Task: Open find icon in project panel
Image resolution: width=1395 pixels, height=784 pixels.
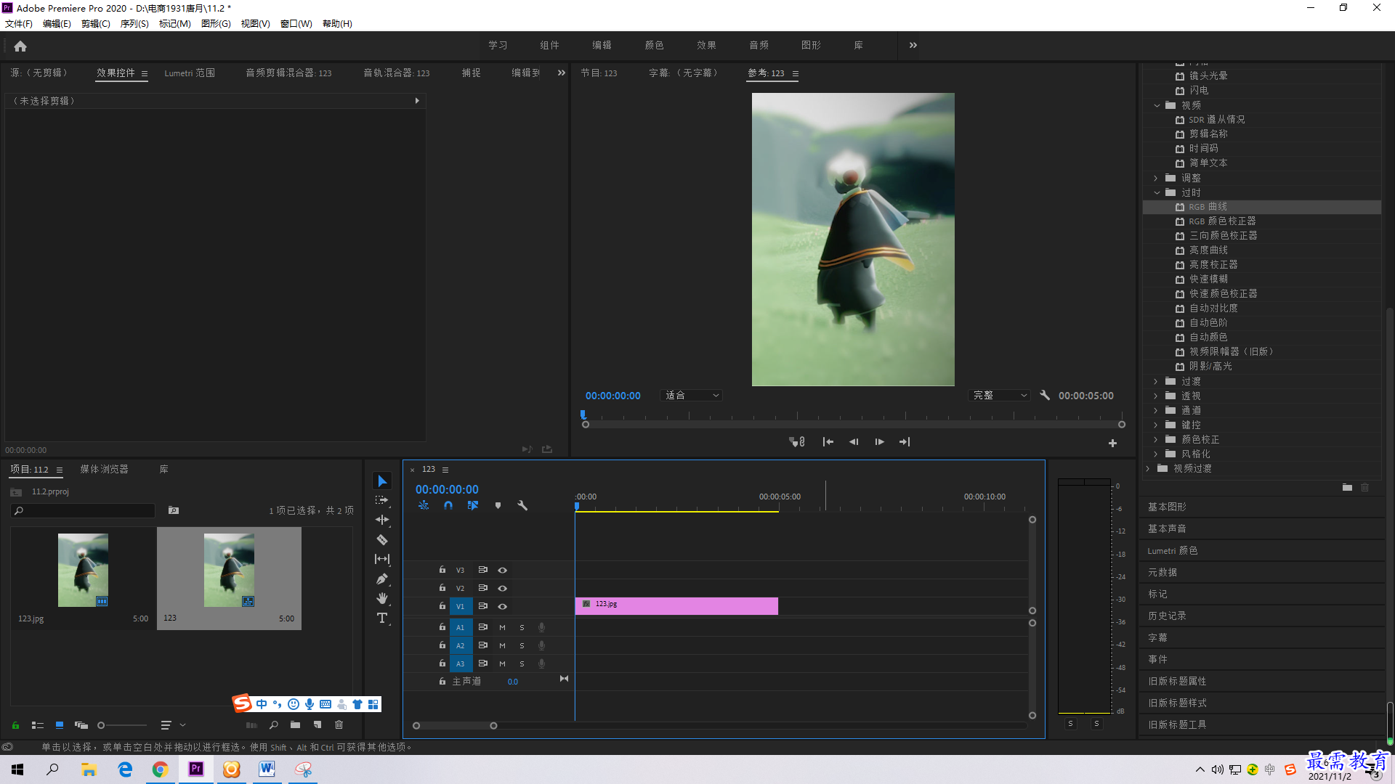Action: pyautogui.click(x=274, y=724)
